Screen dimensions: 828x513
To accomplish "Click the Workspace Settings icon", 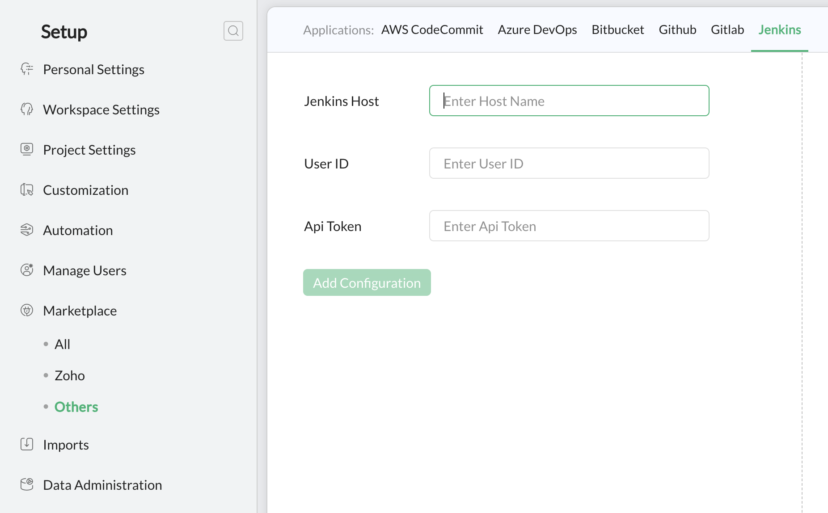I will 27,109.
